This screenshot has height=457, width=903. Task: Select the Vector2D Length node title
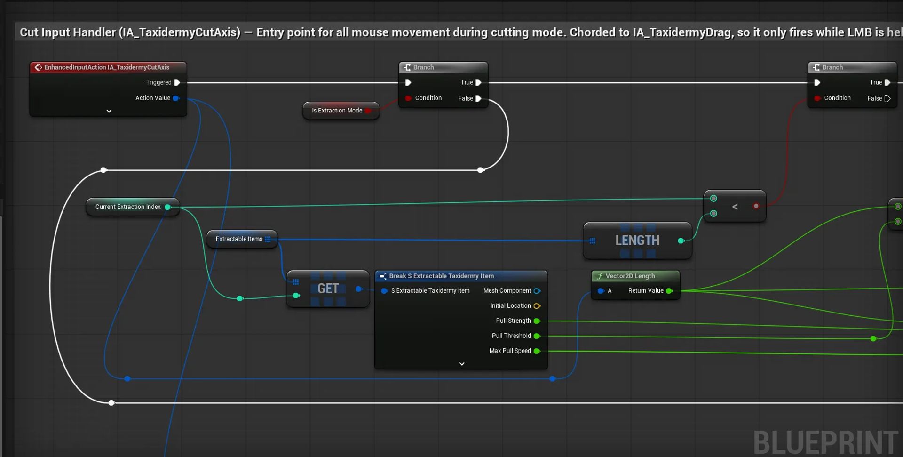(635, 276)
